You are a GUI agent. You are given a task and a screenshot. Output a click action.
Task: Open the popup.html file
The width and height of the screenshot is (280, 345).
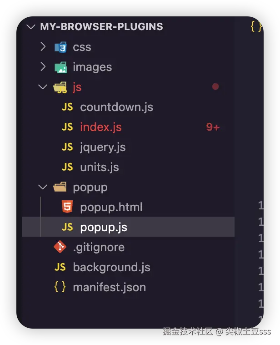point(111,207)
